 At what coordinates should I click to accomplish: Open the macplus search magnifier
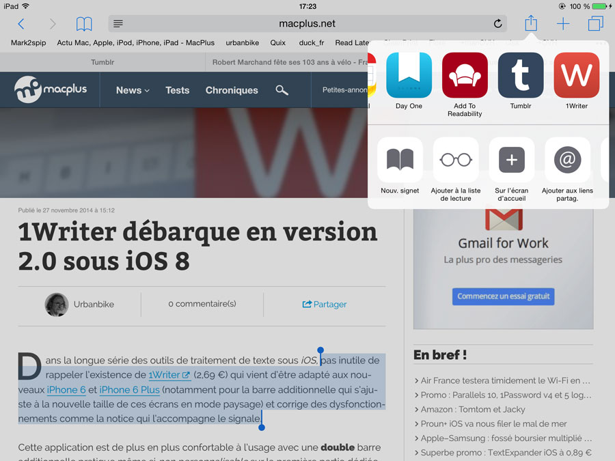point(282,90)
